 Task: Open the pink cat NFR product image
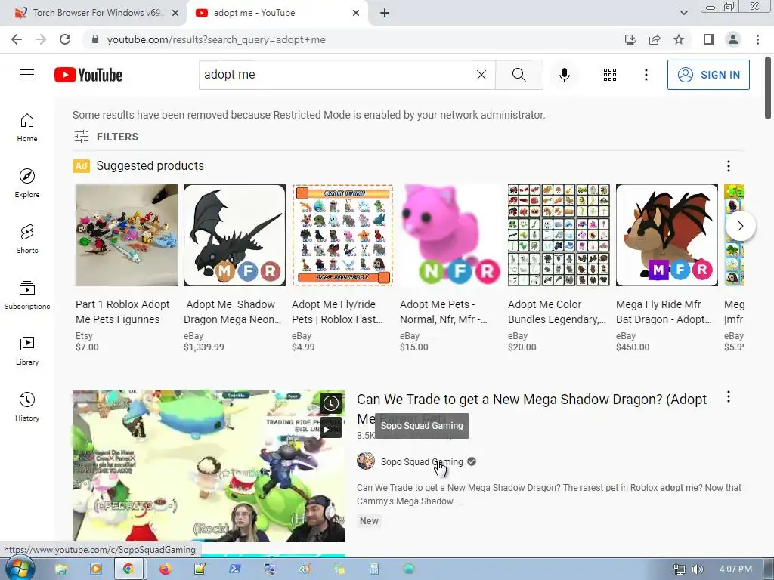450,236
